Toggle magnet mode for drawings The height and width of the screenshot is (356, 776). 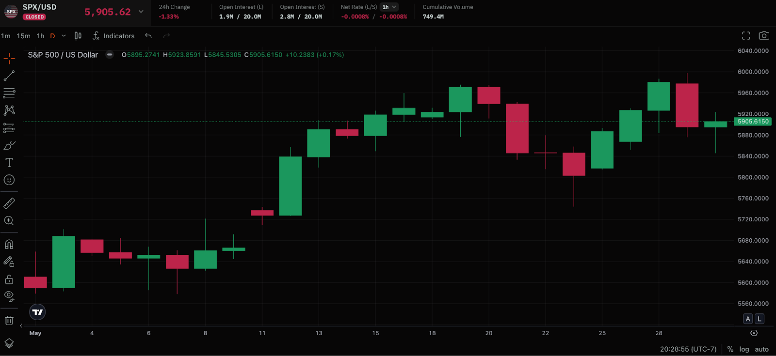click(9, 244)
